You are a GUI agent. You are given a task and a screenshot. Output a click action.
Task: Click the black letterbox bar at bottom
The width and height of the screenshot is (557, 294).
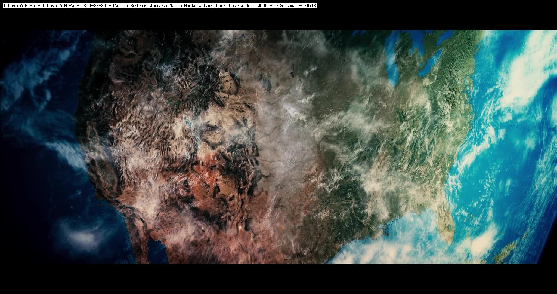point(278,279)
